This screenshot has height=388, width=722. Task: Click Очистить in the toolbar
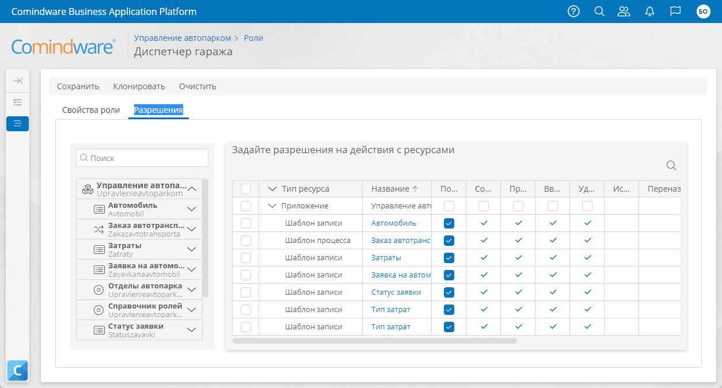[x=197, y=86]
